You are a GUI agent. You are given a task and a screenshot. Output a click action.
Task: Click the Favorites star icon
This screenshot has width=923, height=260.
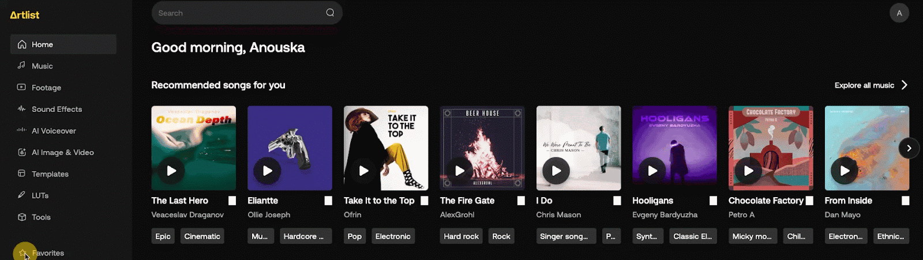click(x=23, y=253)
